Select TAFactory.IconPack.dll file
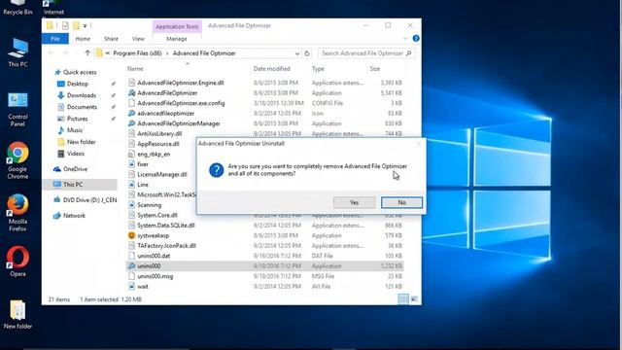Image resolution: width=622 pixels, height=350 pixels. pyautogui.click(x=166, y=246)
